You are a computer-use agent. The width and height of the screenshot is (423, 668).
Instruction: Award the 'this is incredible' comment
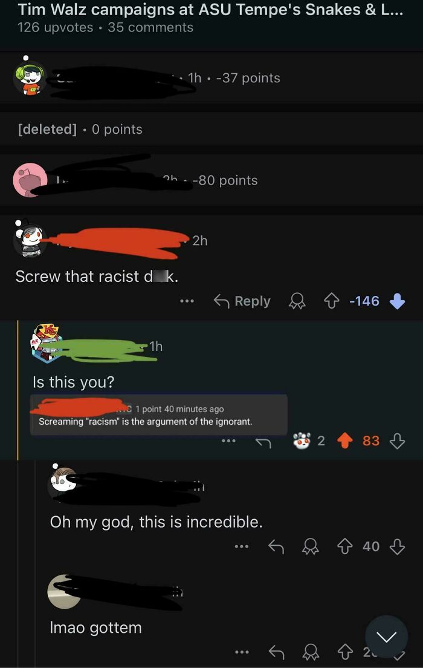coord(310,546)
